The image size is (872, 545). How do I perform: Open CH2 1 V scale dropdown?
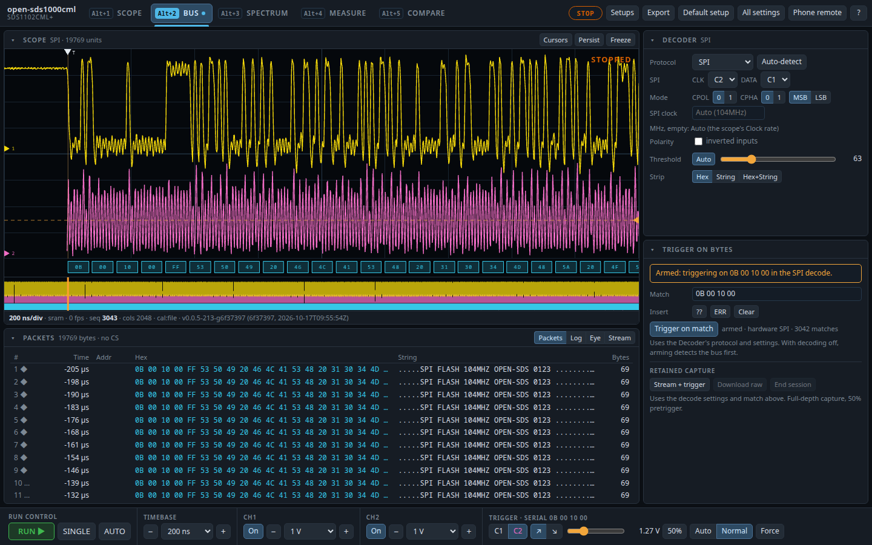click(x=434, y=531)
